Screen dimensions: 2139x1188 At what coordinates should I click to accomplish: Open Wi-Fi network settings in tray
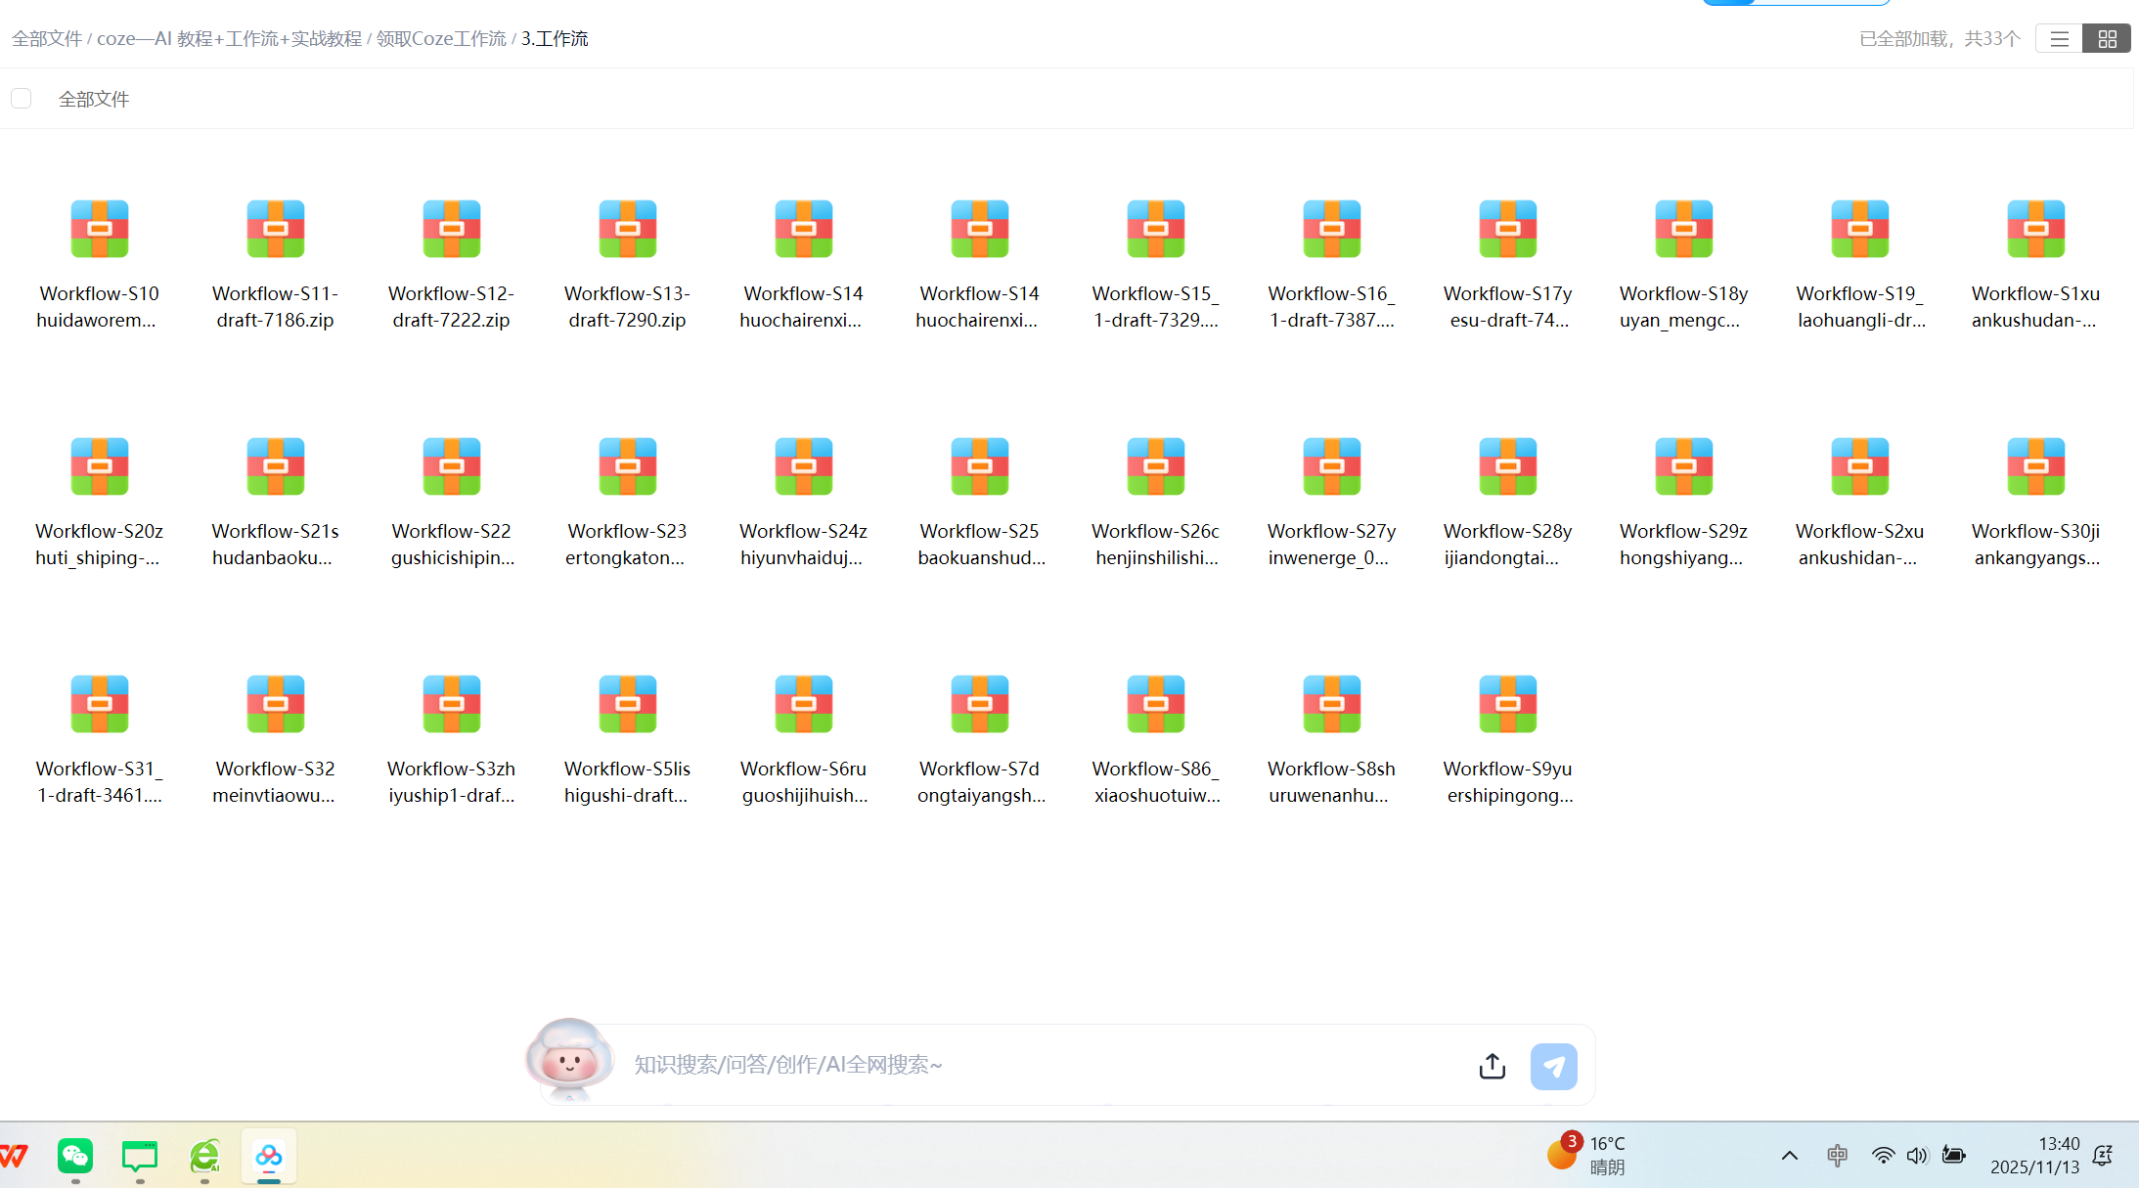(x=1882, y=1156)
